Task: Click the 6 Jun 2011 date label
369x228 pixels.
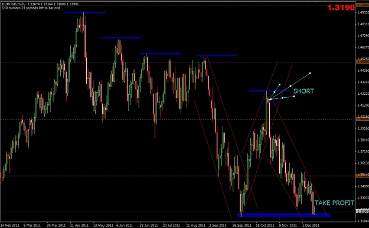Action: click(125, 226)
